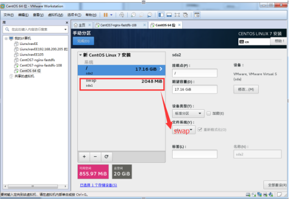Click the console view icon in the toolbar
Image resolution: width=289 pixels, height=199 pixels.
(x=197, y=15)
